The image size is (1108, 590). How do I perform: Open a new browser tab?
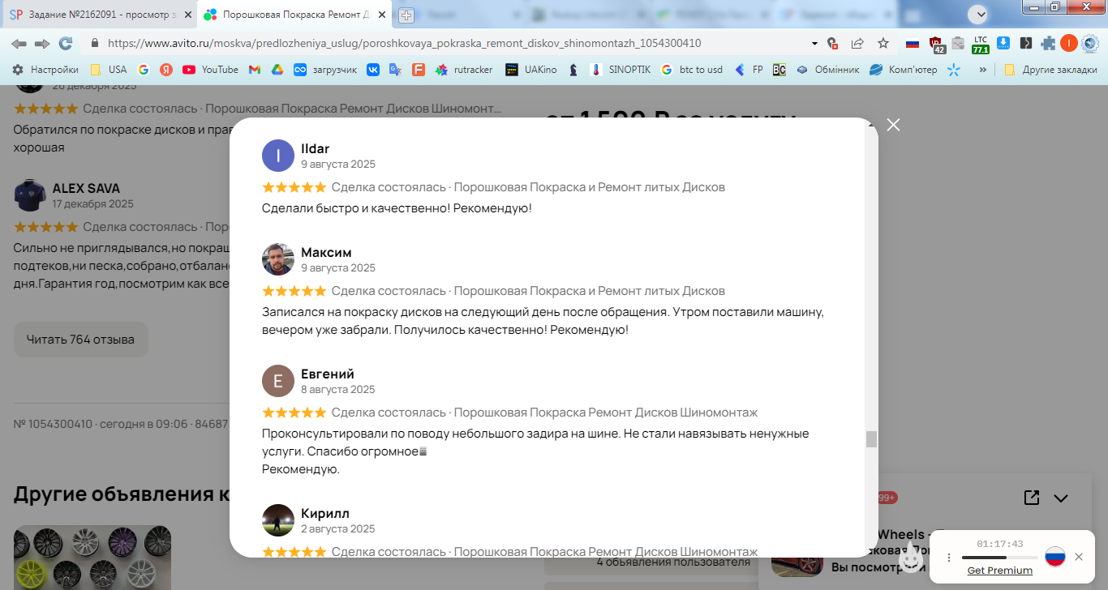[406, 15]
